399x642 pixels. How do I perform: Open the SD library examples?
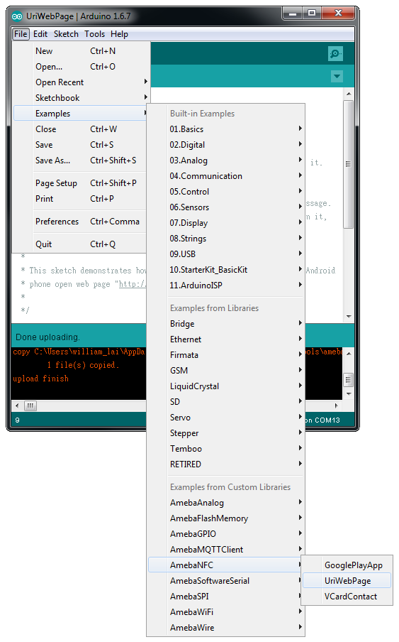click(226, 402)
